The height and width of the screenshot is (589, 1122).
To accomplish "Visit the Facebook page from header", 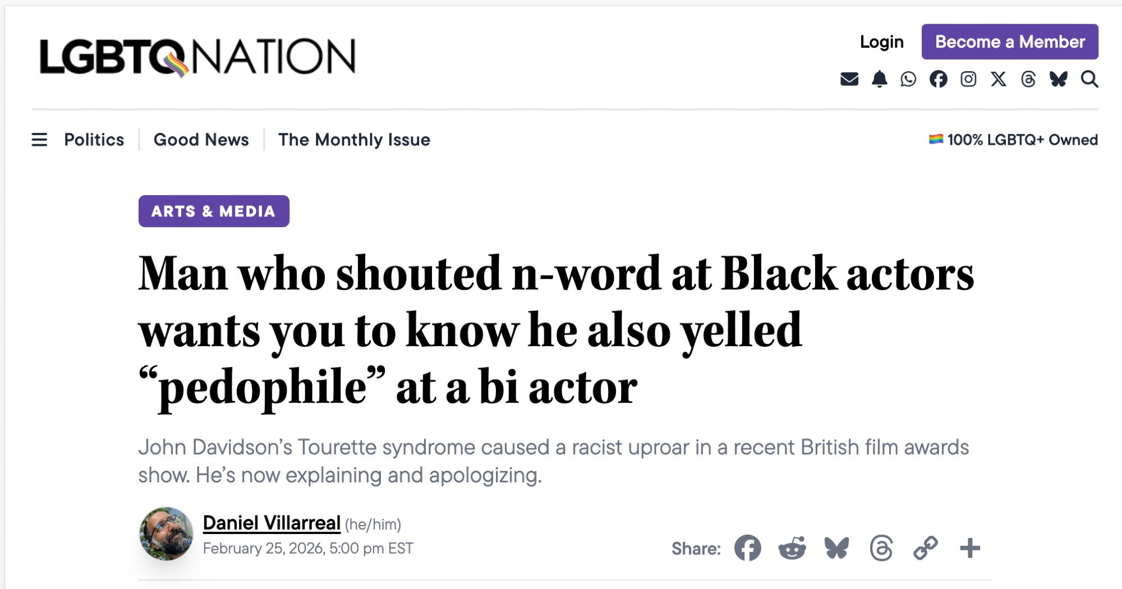I will 939,79.
